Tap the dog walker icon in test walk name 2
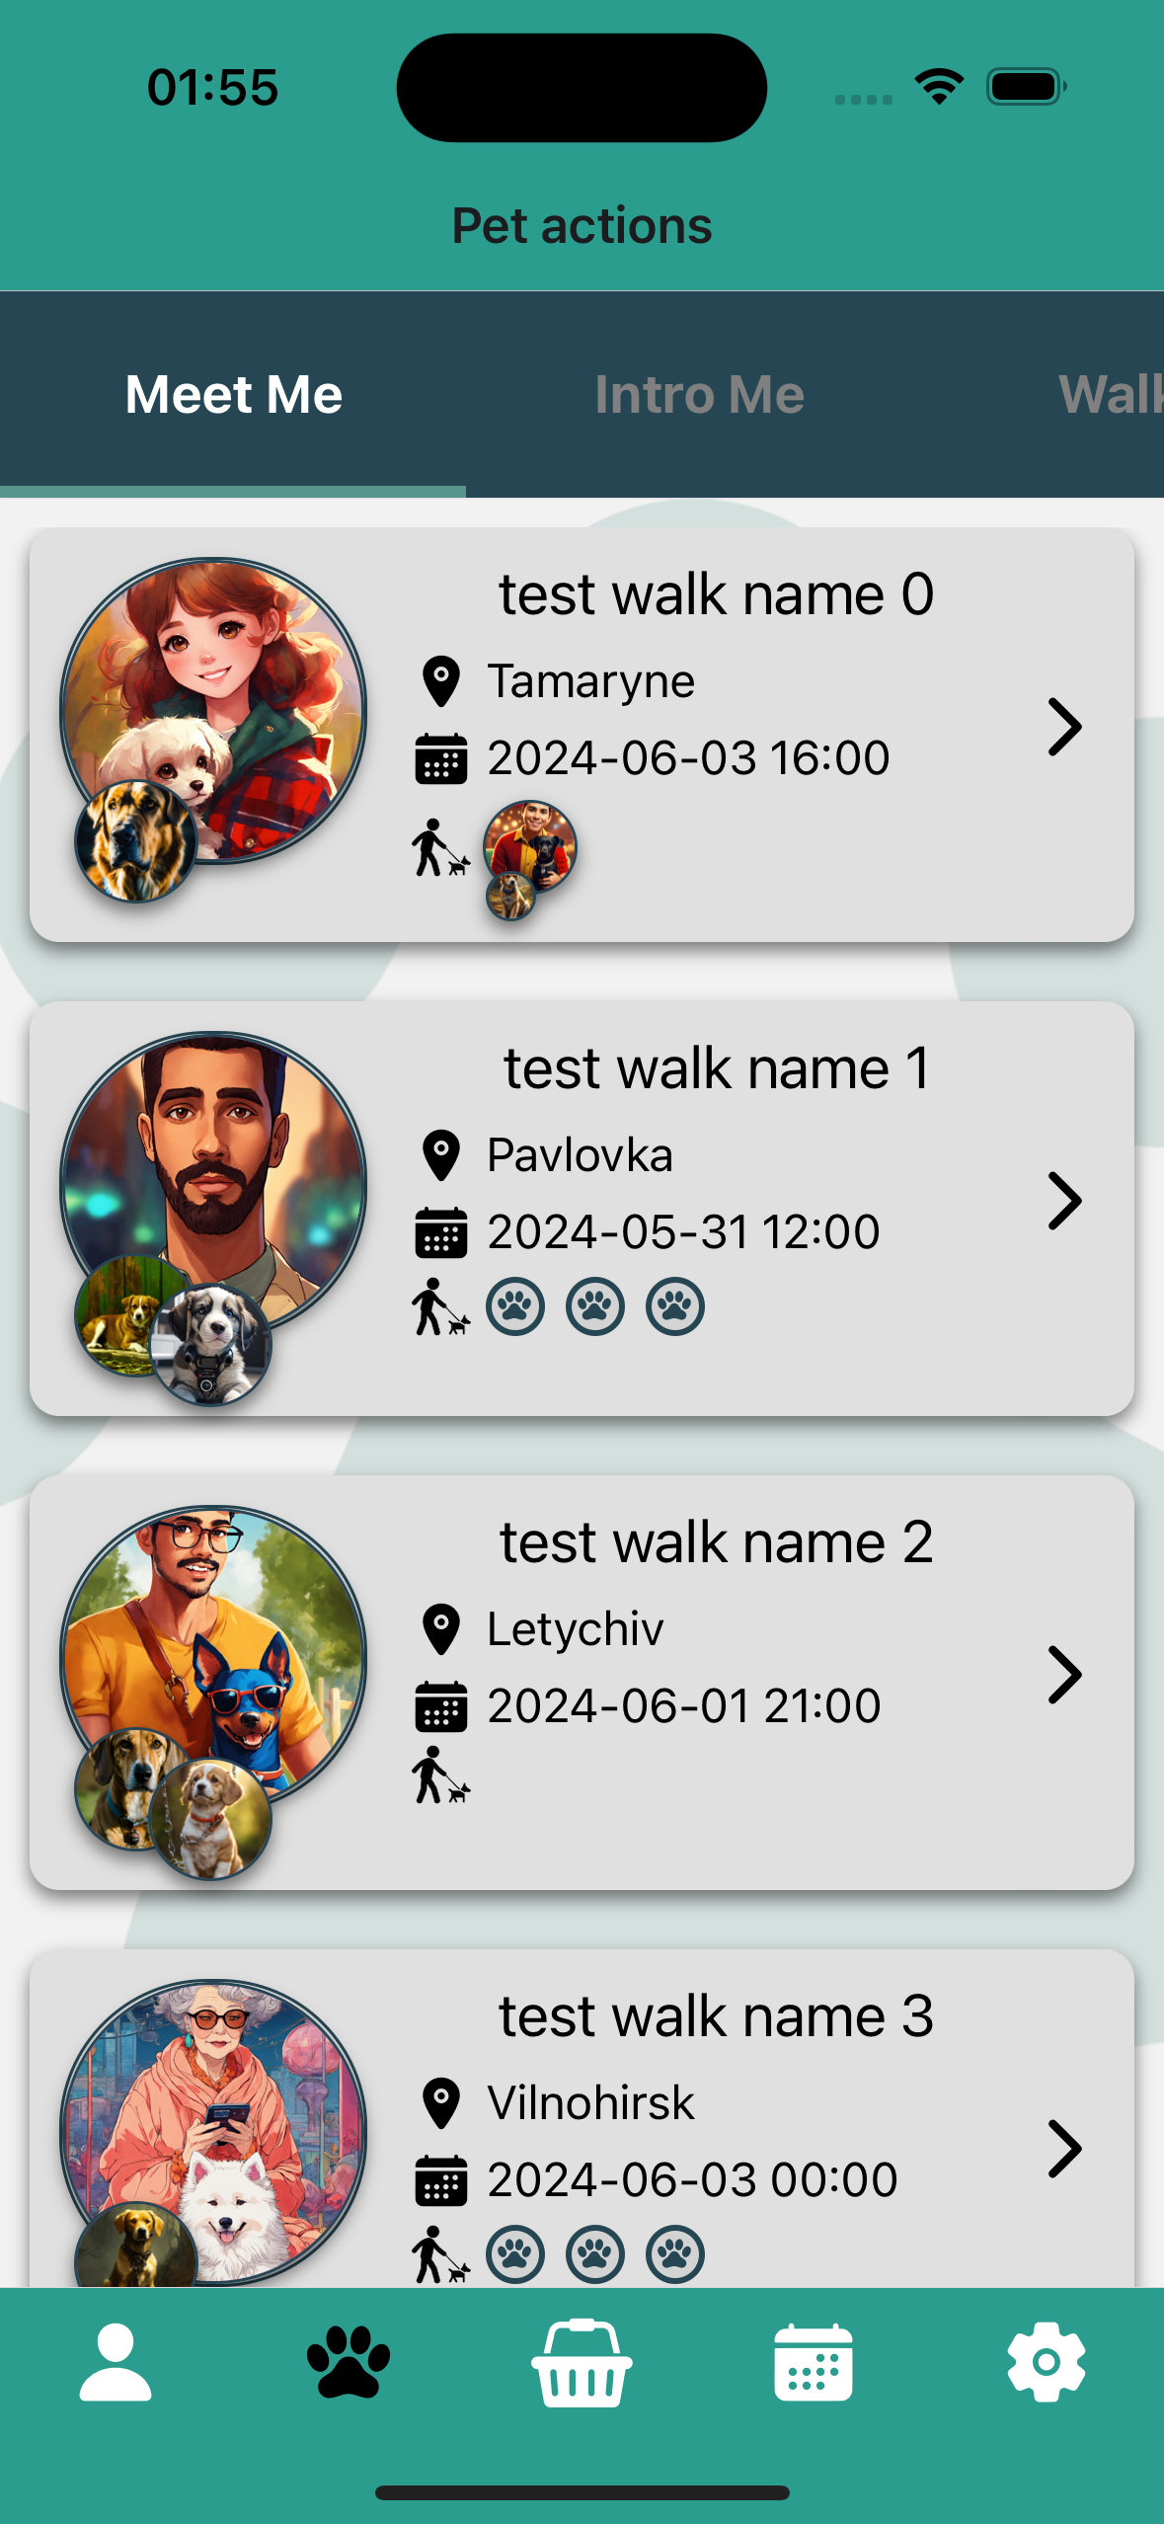The width and height of the screenshot is (1164, 2524). click(x=440, y=1775)
